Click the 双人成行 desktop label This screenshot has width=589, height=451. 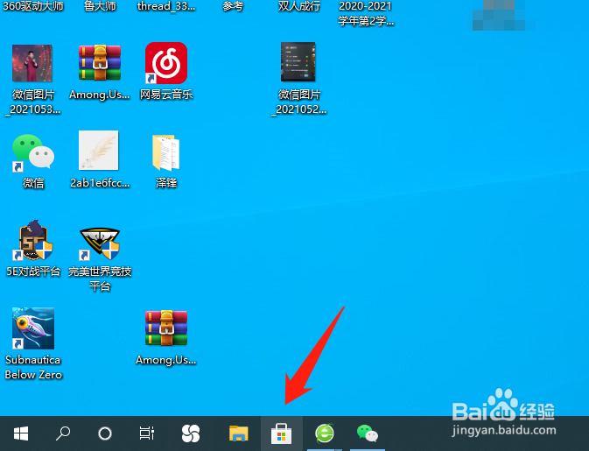pyautogui.click(x=299, y=6)
